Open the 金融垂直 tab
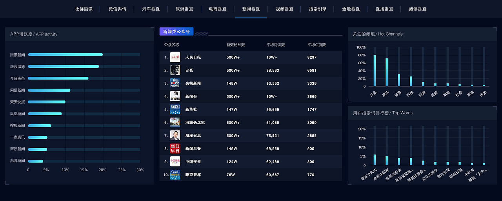The image size is (502, 201). (351, 9)
